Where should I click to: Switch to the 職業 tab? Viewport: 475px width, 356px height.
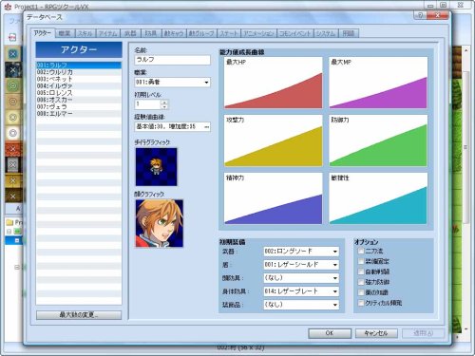65,33
